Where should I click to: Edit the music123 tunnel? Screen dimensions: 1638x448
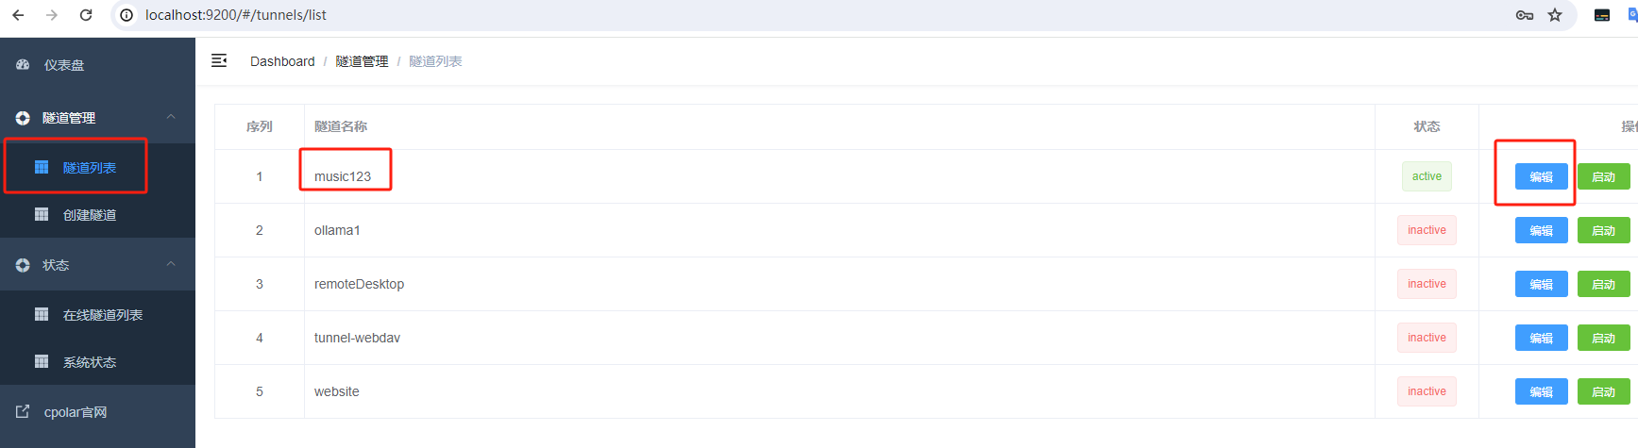point(1541,176)
